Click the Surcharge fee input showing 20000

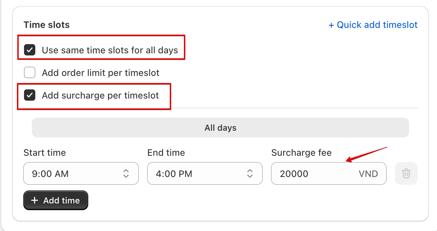[311, 173]
